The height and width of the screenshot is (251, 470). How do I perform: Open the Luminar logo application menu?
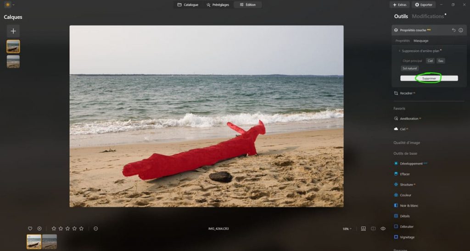[9, 5]
